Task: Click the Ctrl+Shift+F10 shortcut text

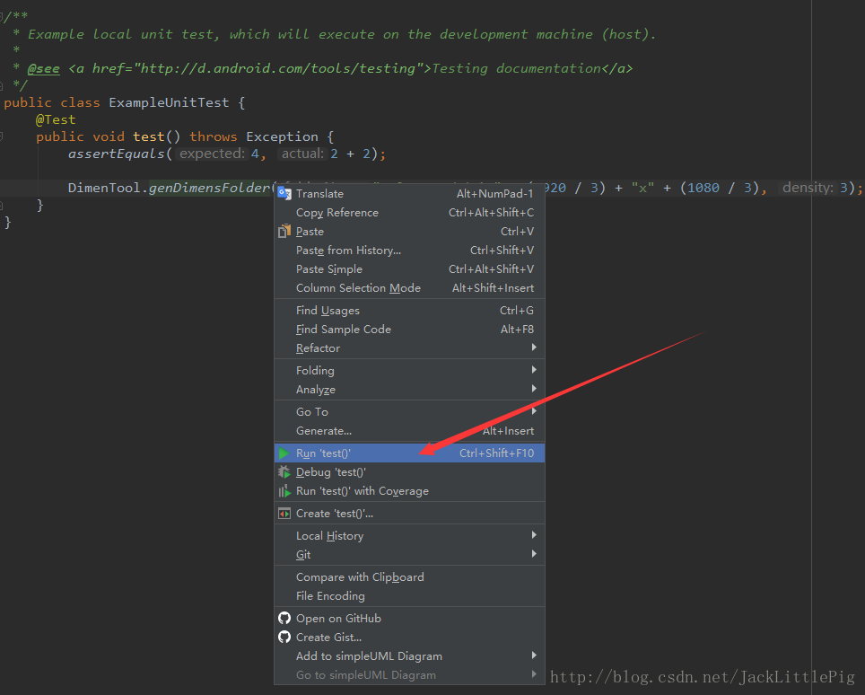Action: click(x=496, y=453)
